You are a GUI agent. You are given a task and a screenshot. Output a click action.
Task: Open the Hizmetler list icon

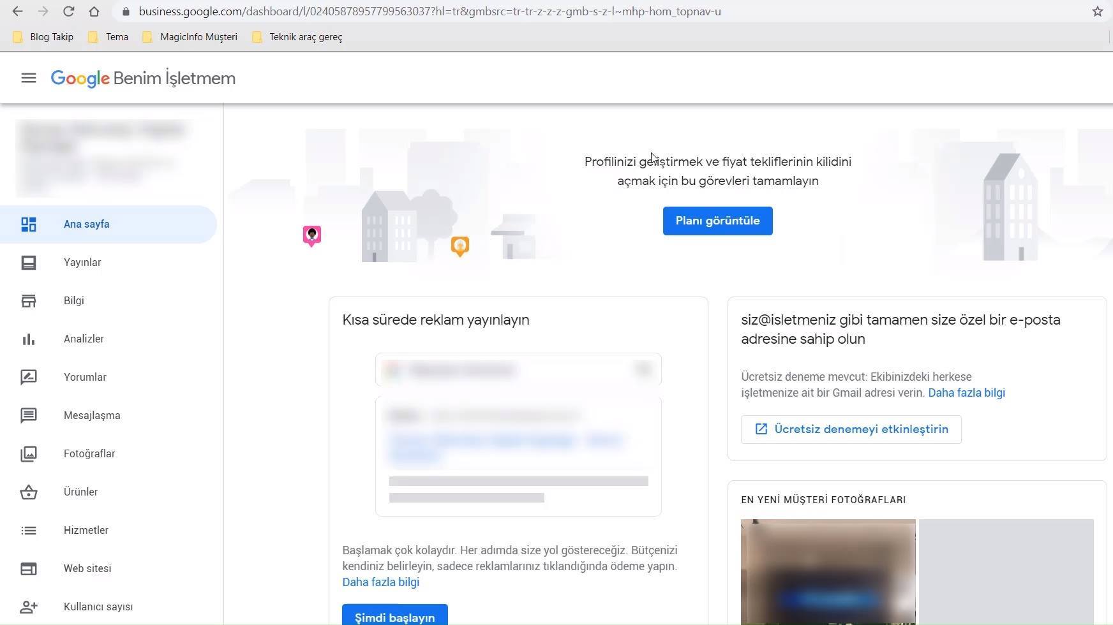(x=29, y=531)
